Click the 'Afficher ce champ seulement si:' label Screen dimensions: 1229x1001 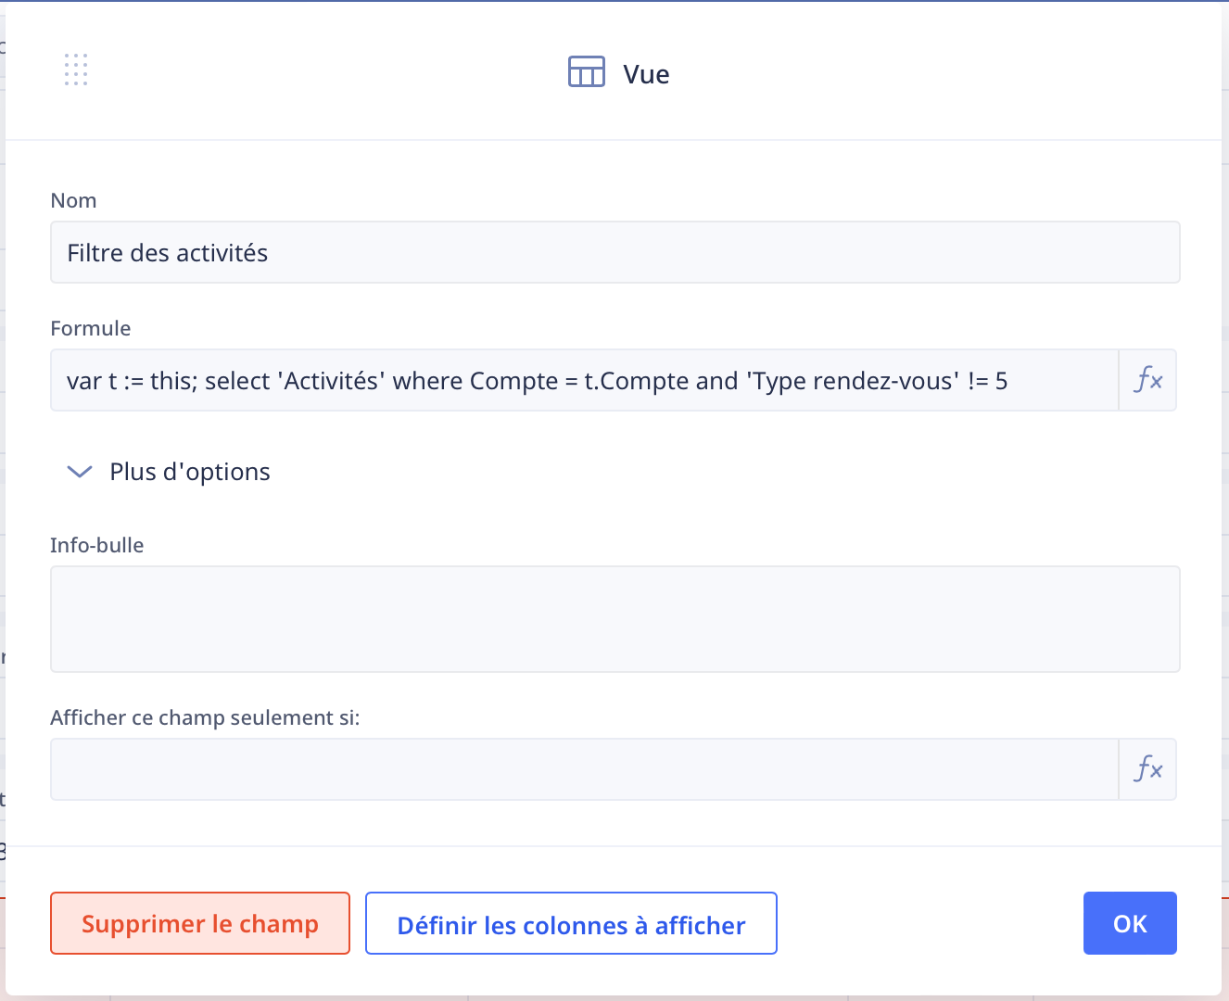tap(205, 717)
